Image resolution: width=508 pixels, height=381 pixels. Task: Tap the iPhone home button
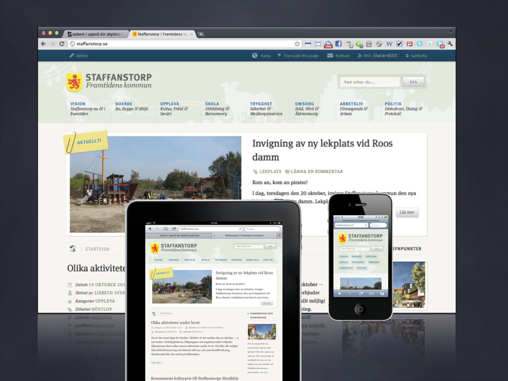[360, 309]
